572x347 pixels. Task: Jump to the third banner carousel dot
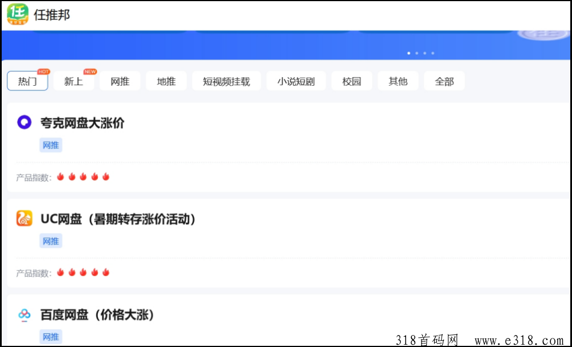pyautogui.click(x=424, y=53)
